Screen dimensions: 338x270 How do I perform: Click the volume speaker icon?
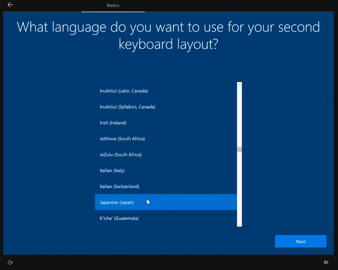326,262
